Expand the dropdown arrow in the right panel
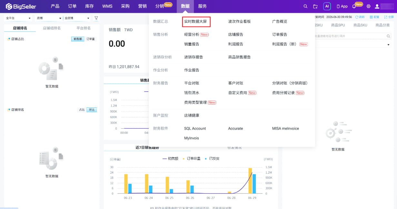This screenshot has width=397, height=209. click(x=388, y=45)
